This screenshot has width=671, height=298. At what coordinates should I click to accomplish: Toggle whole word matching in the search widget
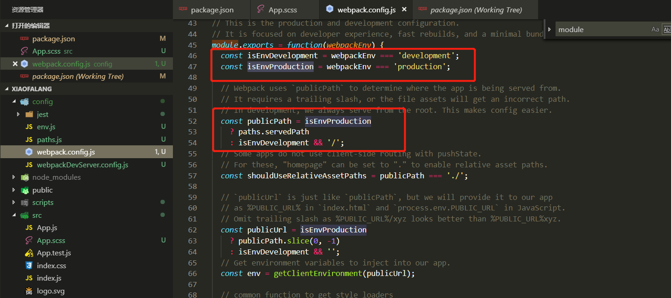tap(667, 29)
